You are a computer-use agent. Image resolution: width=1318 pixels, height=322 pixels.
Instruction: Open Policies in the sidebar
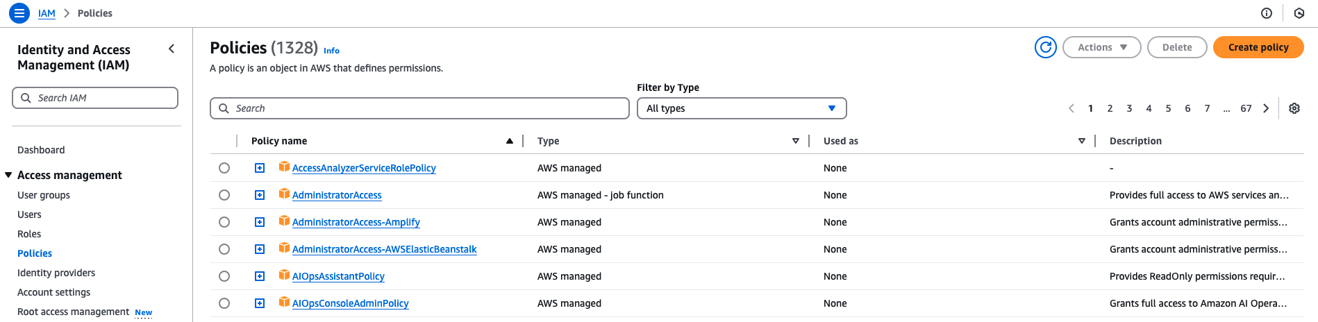(35, 253)
